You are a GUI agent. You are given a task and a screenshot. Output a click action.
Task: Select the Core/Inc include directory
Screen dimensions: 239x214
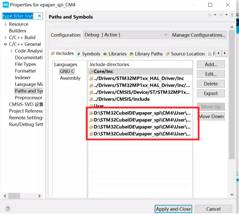pyautogui.click(x=140, y=71)
